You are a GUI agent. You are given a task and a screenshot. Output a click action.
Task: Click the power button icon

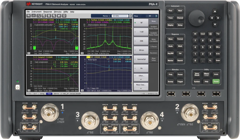(x=18, y=87)
